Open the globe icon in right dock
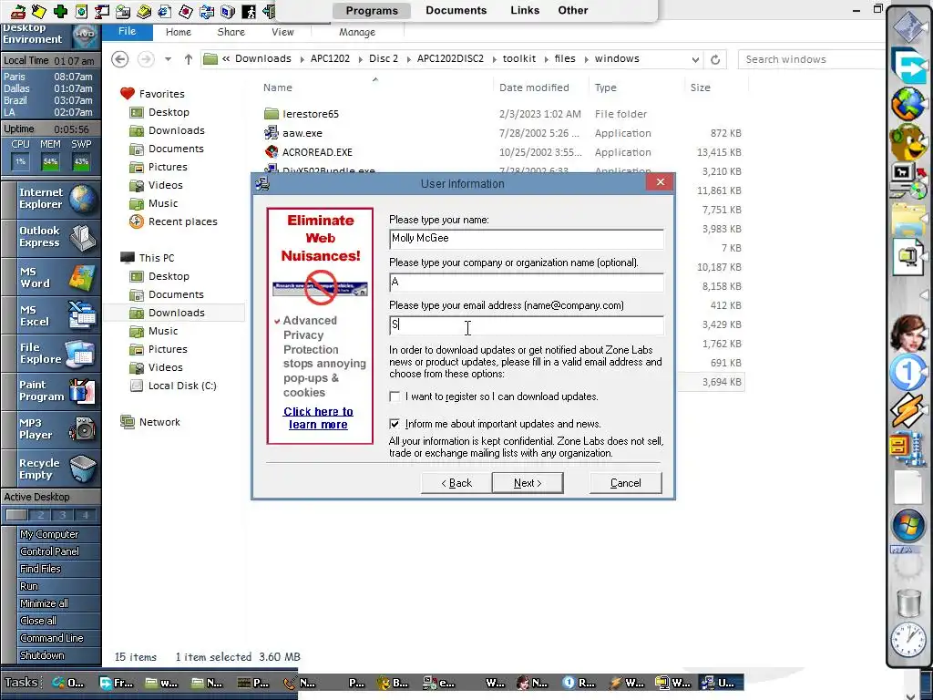This screenshot has height=700, width=933. click(x=908, y=104)
